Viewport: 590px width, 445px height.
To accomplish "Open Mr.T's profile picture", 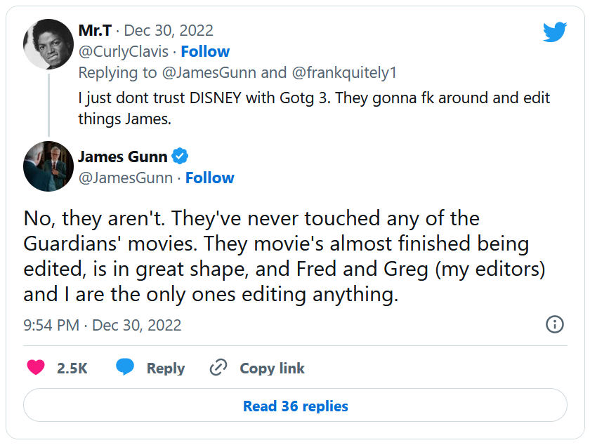I will click(x=48, y=44).
